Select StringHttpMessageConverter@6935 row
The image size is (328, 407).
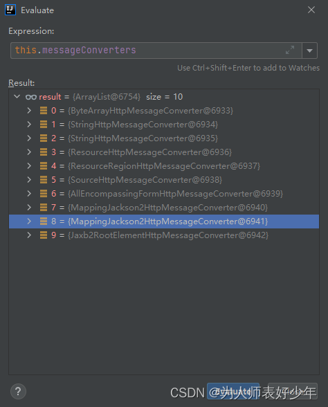[164, 138]
